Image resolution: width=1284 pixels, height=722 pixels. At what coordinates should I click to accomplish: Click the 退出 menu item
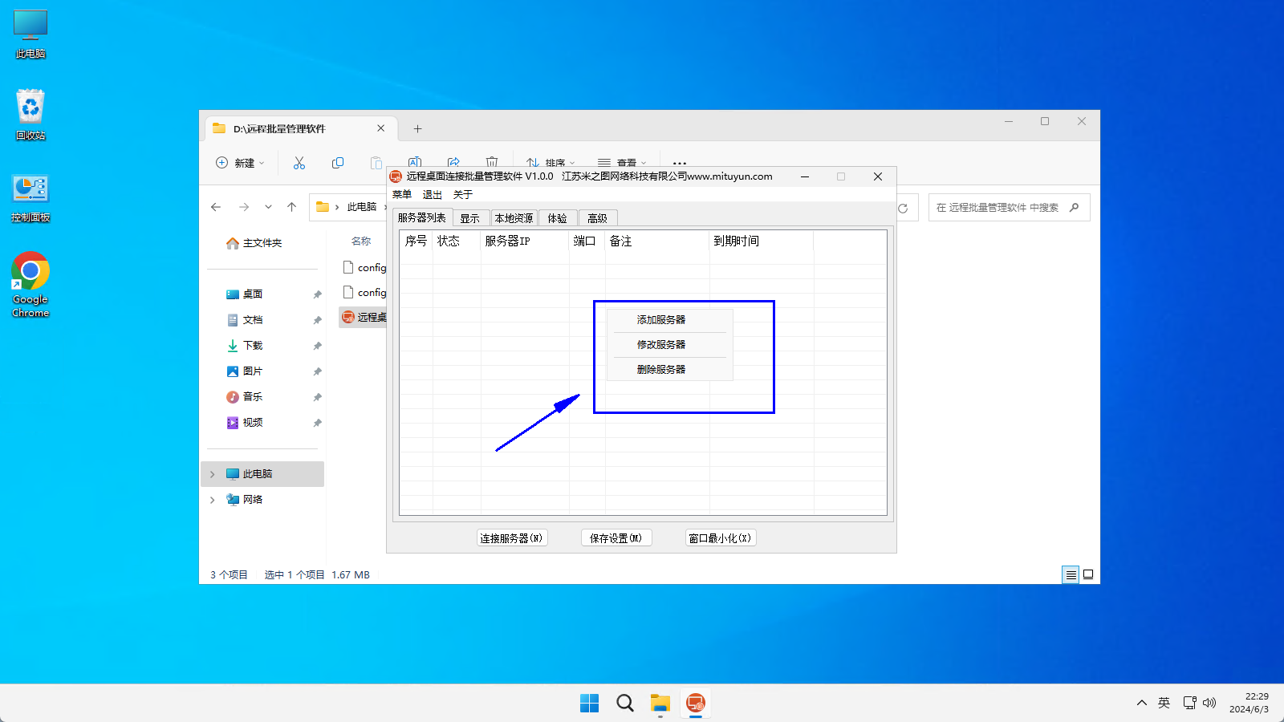433,195
